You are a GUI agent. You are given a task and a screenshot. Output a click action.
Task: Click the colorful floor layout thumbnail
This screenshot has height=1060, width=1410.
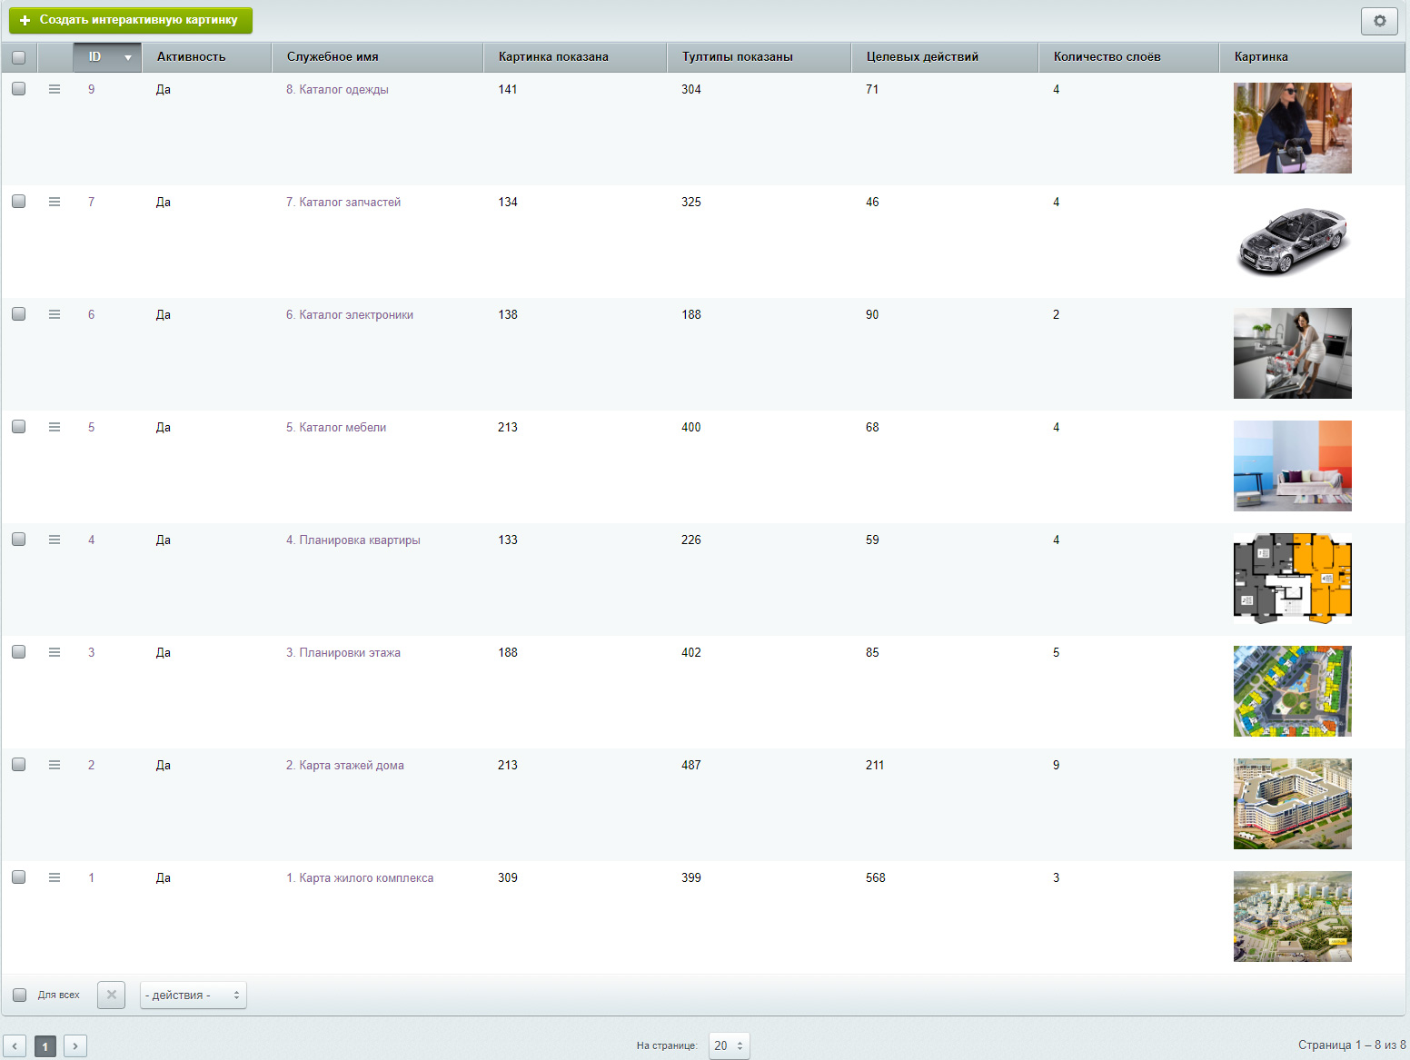point(1293,691)
